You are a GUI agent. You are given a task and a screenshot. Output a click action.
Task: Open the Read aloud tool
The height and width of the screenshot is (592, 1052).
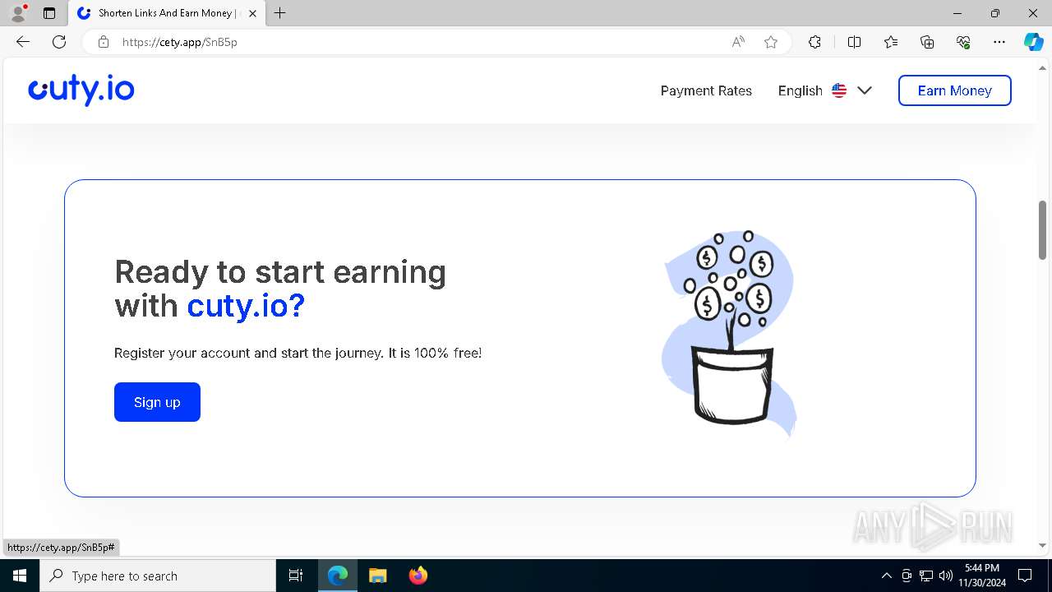(738, 42)
